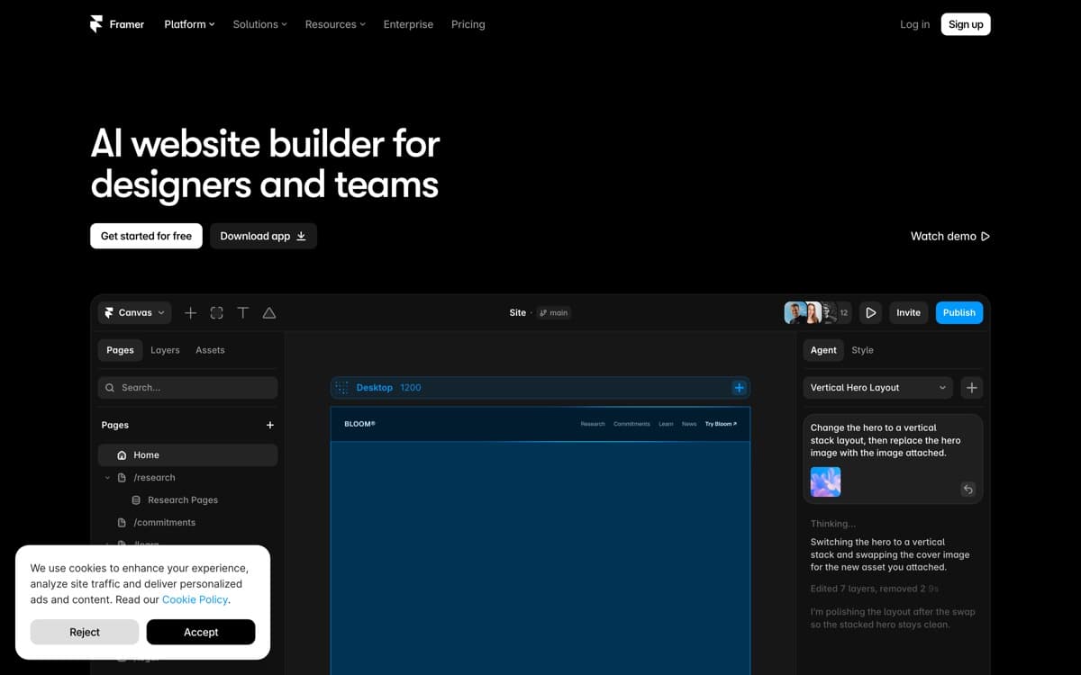Click the Search field in the Pages panel

click(187, 387)
